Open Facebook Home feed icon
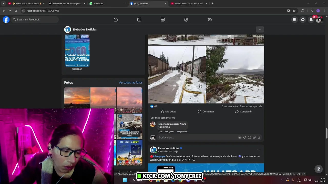The width and height of the screenshot is (328, 184). point(116,20)
